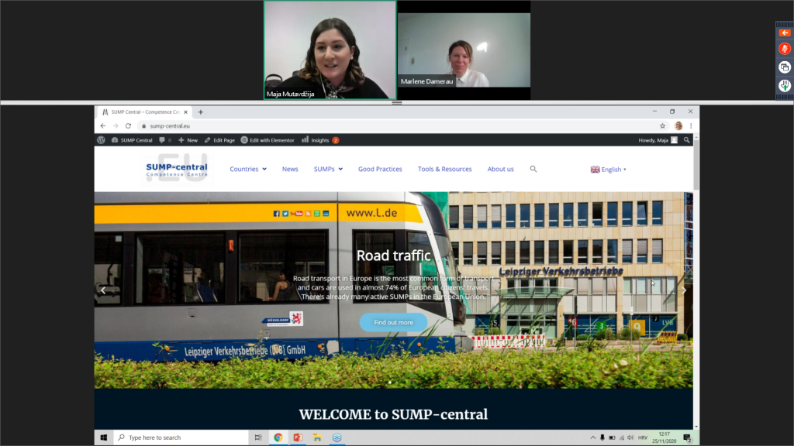Open the comments bubble in admin bar
This screenshot has width=794, height=446.
[165, 140]
